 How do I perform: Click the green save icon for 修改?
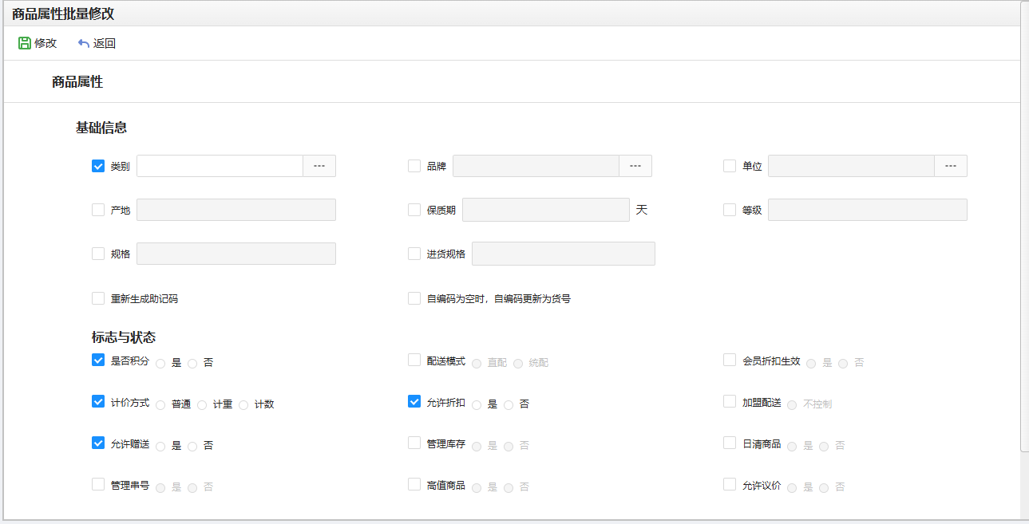click(24, 43)
